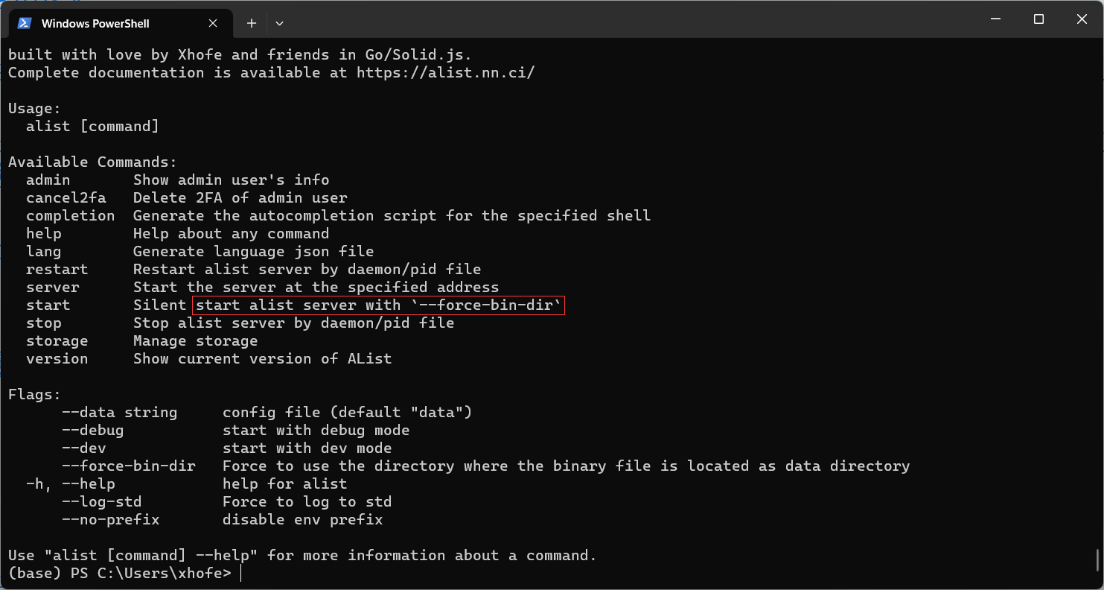Click the 'completion' command text
This screenshot has height=590, width=1104.
point(71,215)
